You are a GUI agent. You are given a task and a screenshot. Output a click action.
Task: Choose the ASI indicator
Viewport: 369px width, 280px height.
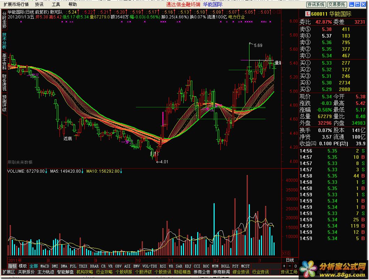click(x=127, y=266)
